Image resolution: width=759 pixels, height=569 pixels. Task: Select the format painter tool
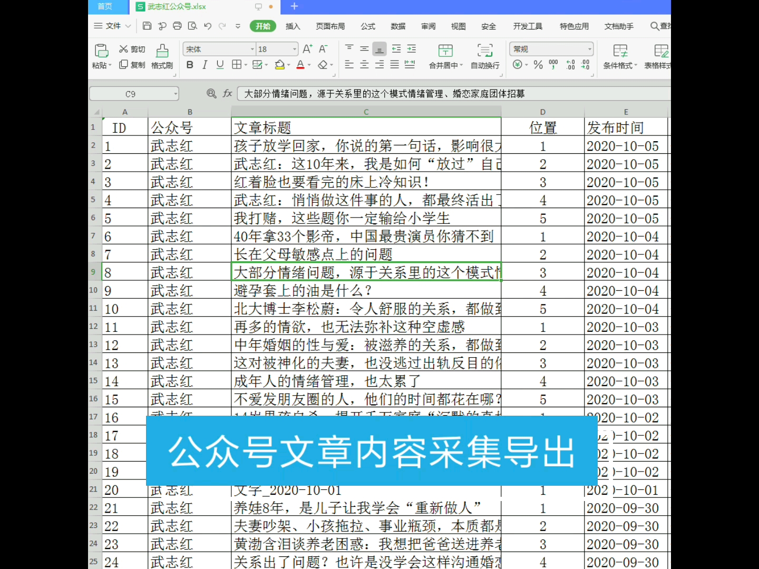coord(162,55)
